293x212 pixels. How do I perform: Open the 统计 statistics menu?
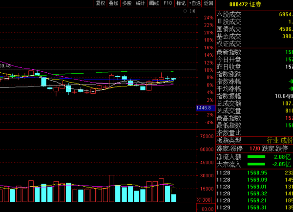tap(141, 3)
